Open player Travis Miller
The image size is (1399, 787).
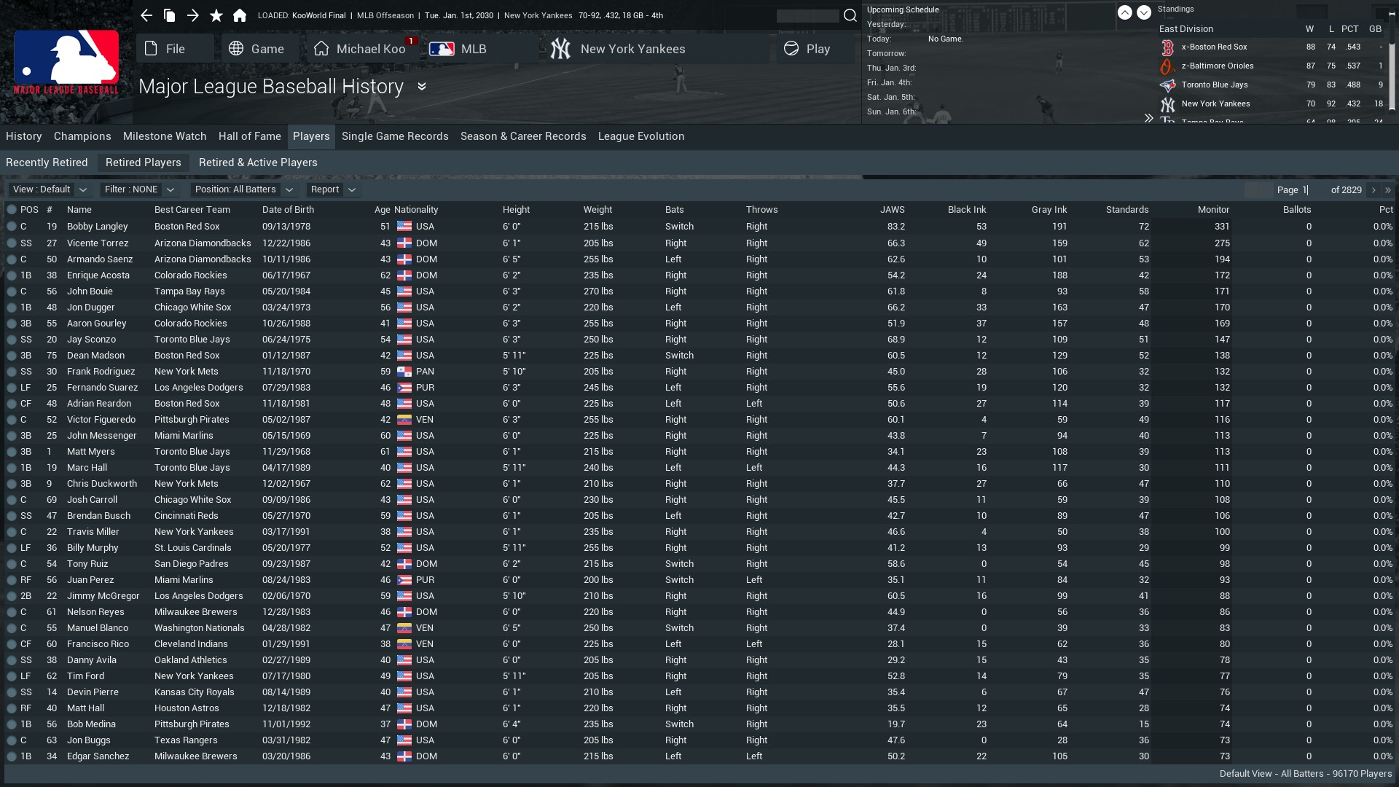pos(93,532)
